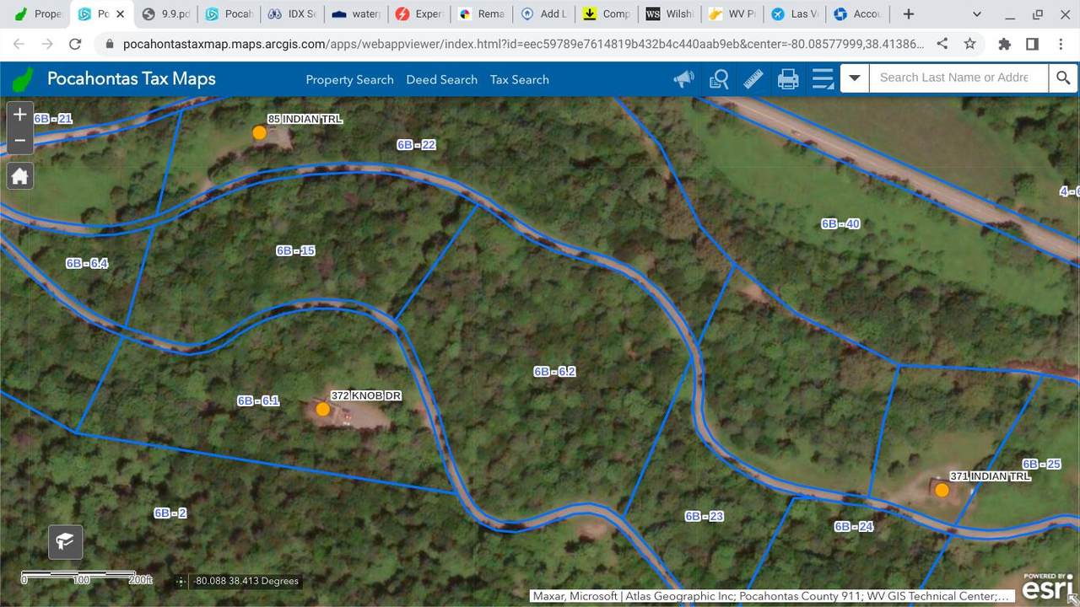1080x607 pixels.
Task: Click the 371 INDIAN TRL address label
Action: [x=990, y=477]
